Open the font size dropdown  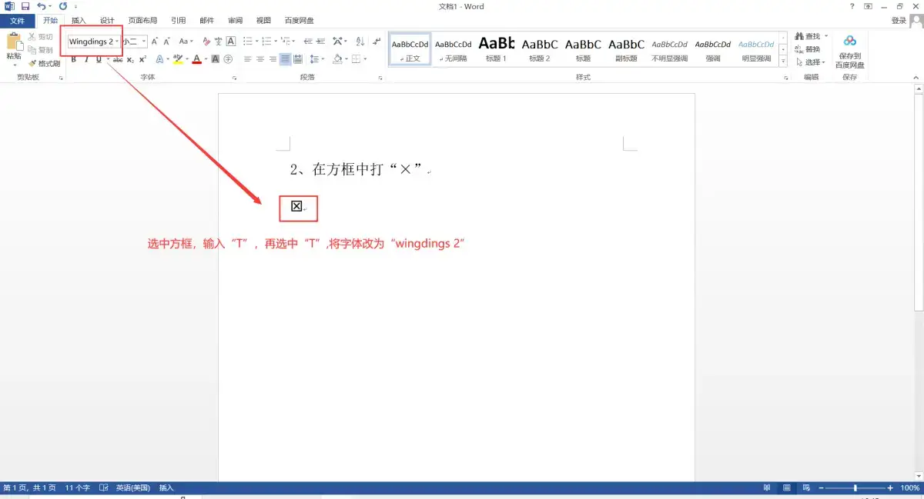tap(143, 42)
